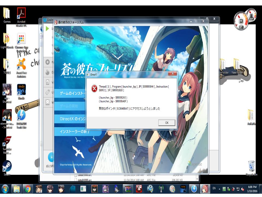Open the Windows Start menu
The height and width of the screenshot is (197, 262).
pos(5,189)
